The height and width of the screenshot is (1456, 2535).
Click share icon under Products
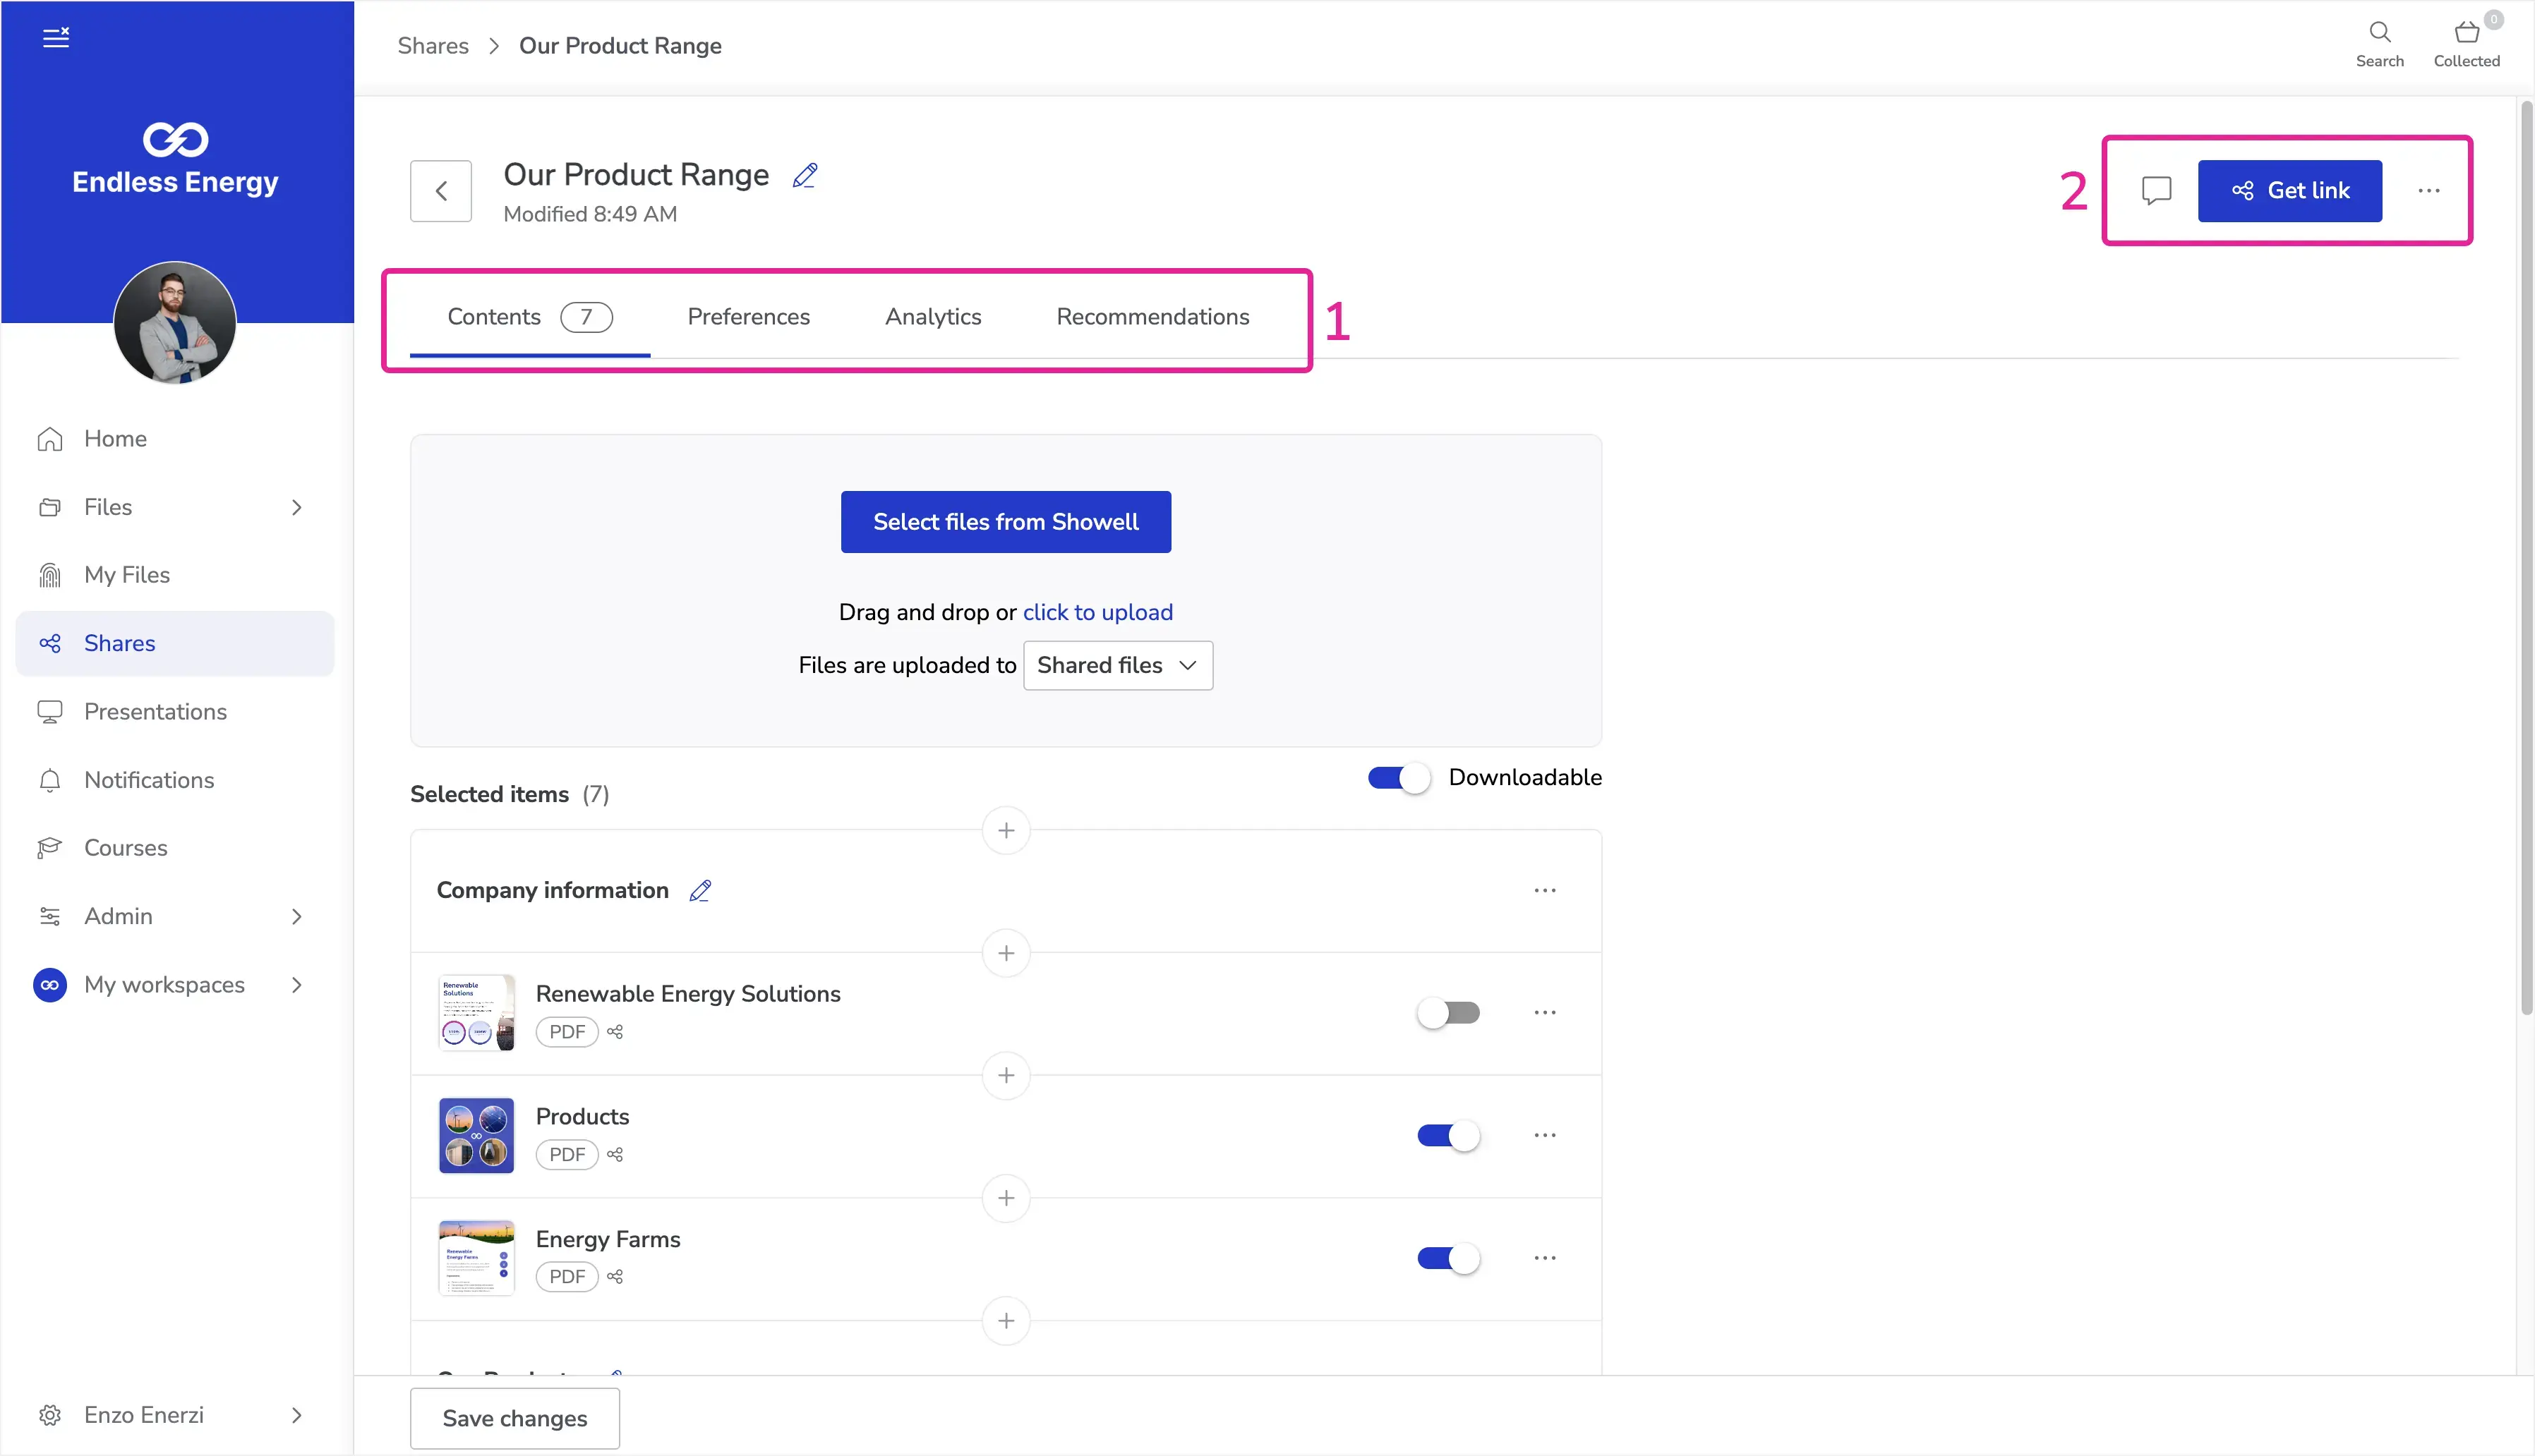click(615, 1154)
